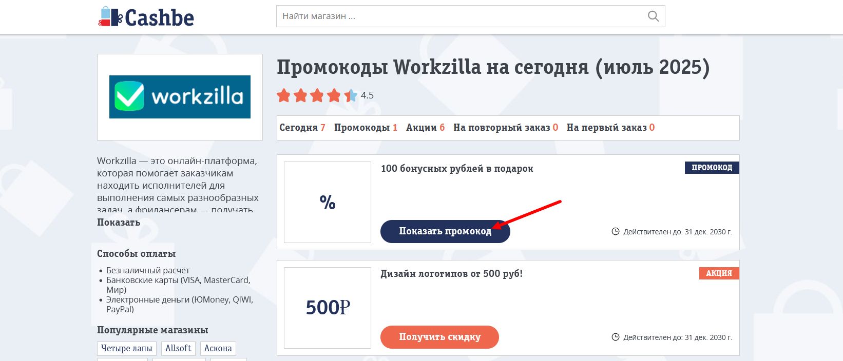This screenshot has width=843, height=361.
Task: Open the Workzilla store logo image
Action: coord(180,97)
